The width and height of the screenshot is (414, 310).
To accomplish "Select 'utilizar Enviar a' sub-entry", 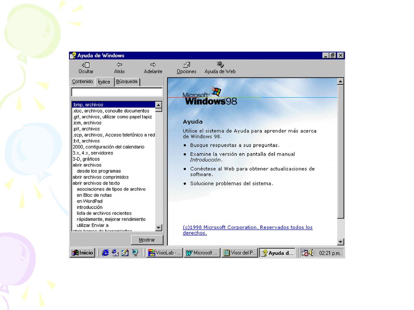I will (x=114, y=225).
